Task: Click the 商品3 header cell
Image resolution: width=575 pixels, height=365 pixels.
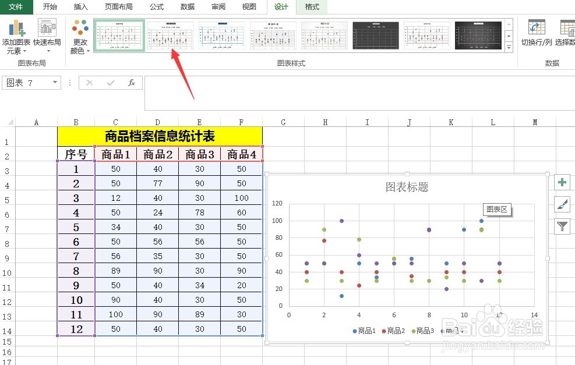Action: (x=199, y=154)
